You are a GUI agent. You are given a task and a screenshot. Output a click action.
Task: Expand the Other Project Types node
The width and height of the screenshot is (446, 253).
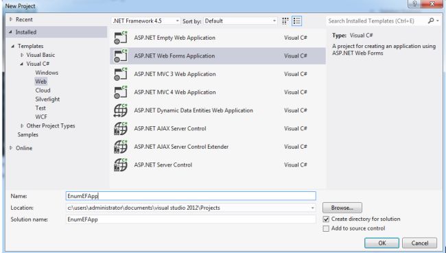(22, 125)
